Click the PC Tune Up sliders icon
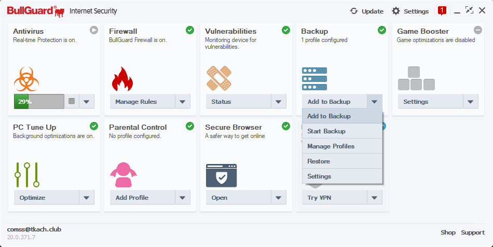This screenshot has height=247, width=493. click(27, 175)
